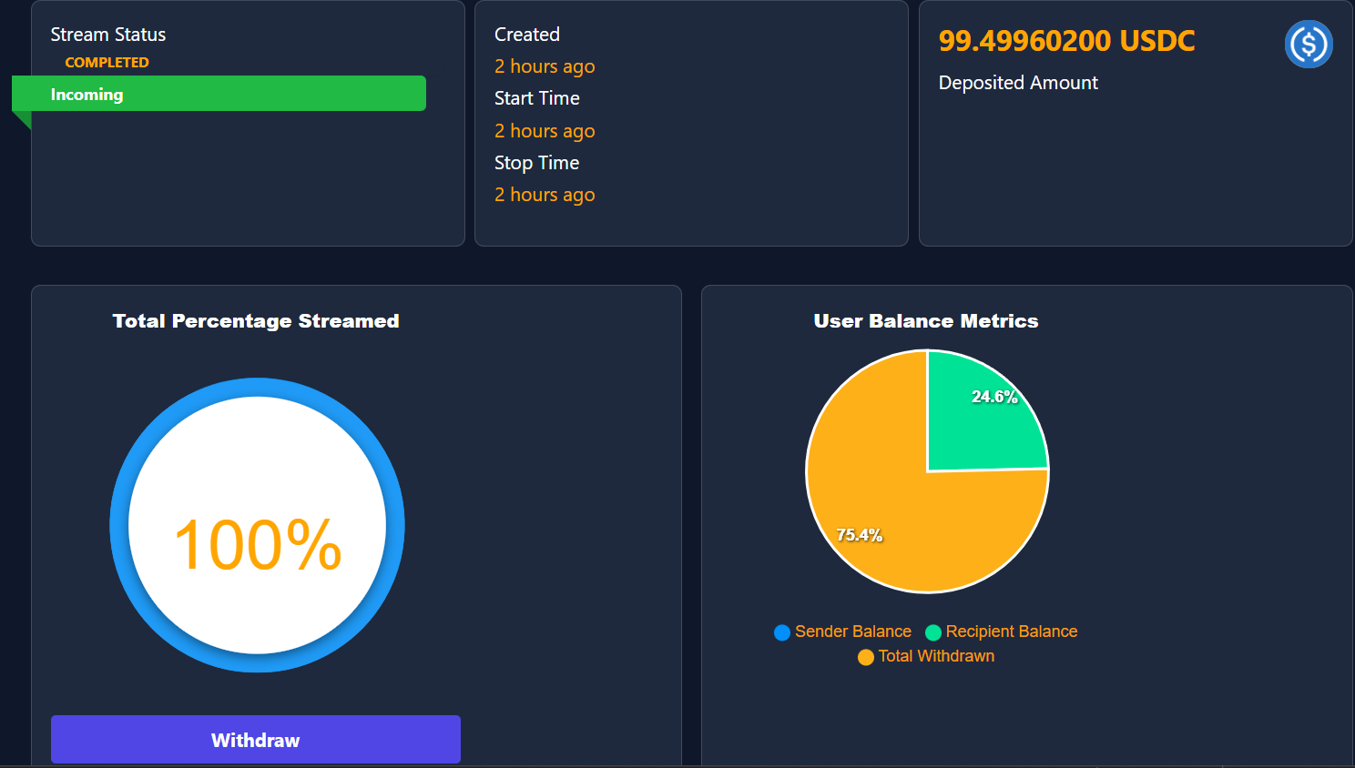Click the orange Total Withdrawn legend dot
The image size is (1355, 768).
pyautogui.click(x=865, y=657)
